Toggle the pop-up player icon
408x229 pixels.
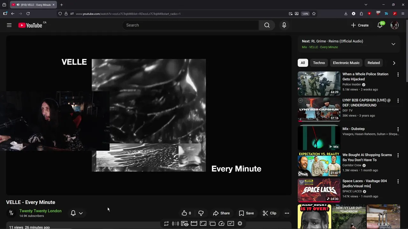click(212, 224)
